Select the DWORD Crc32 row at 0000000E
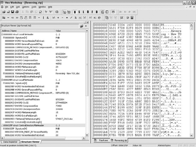 (x=43, y=57)
